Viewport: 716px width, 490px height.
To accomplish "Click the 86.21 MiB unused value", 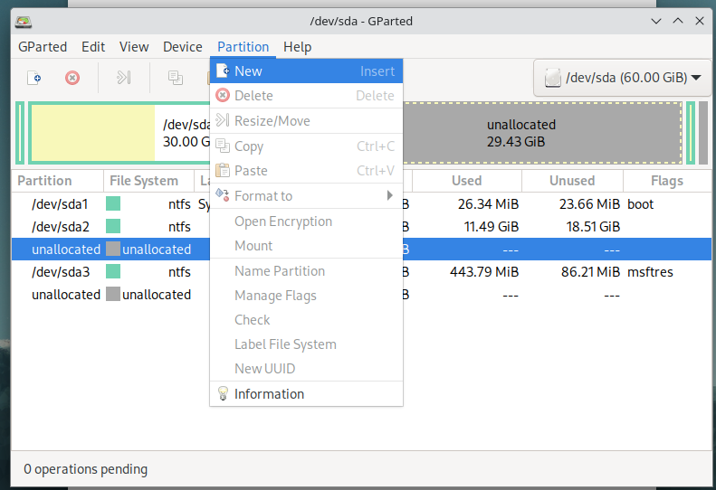I will pos(590,272).
